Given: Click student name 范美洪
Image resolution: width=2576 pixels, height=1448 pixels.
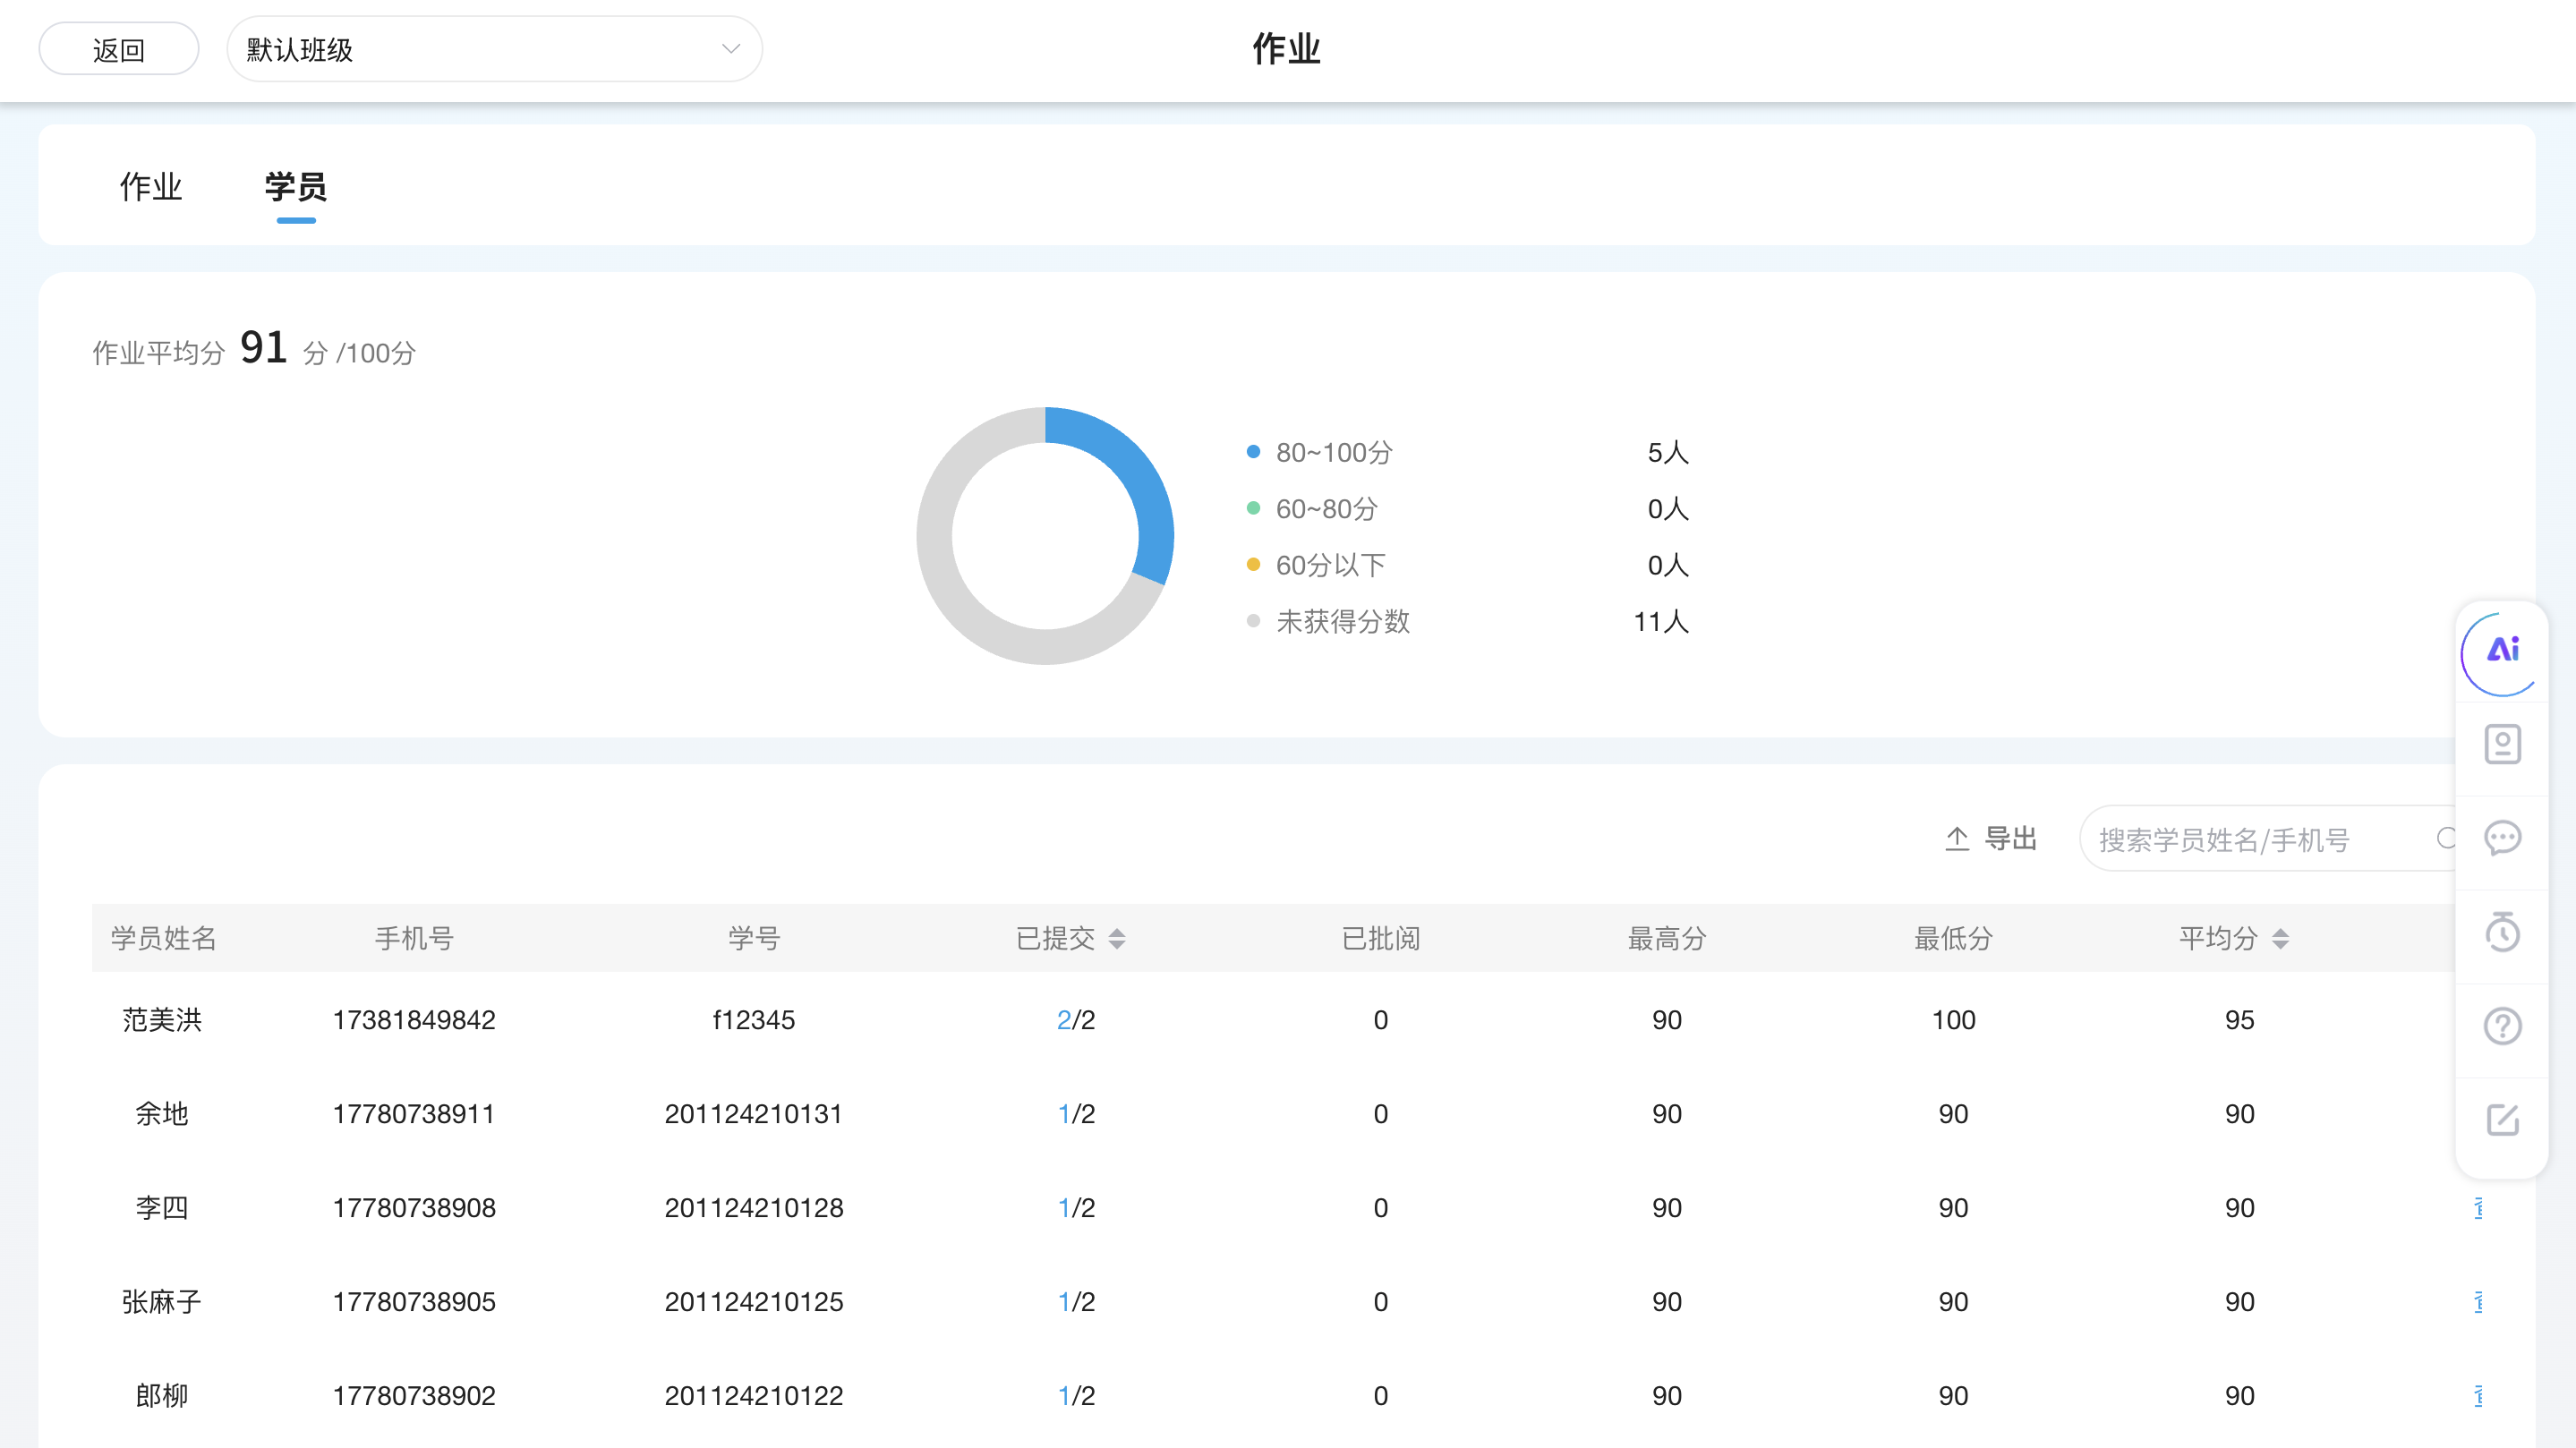Looking at the screenshot, I should (x=162, y=1020).
